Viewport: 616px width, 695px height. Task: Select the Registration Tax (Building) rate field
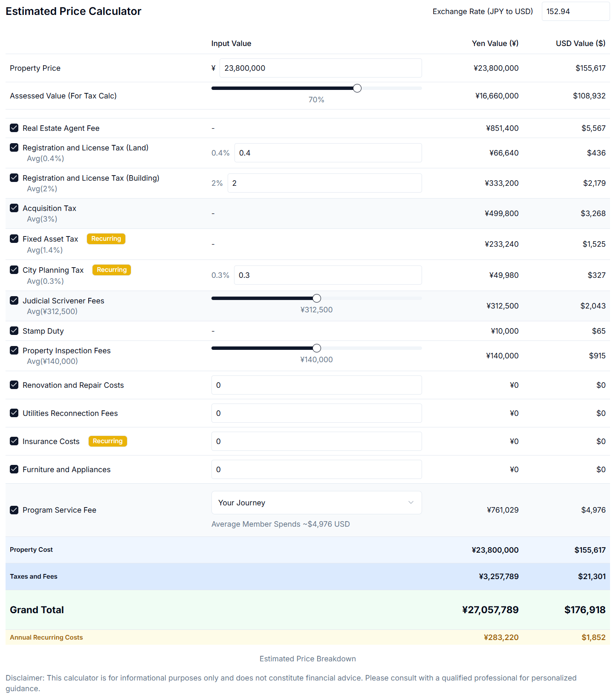[x=324, y=183]
